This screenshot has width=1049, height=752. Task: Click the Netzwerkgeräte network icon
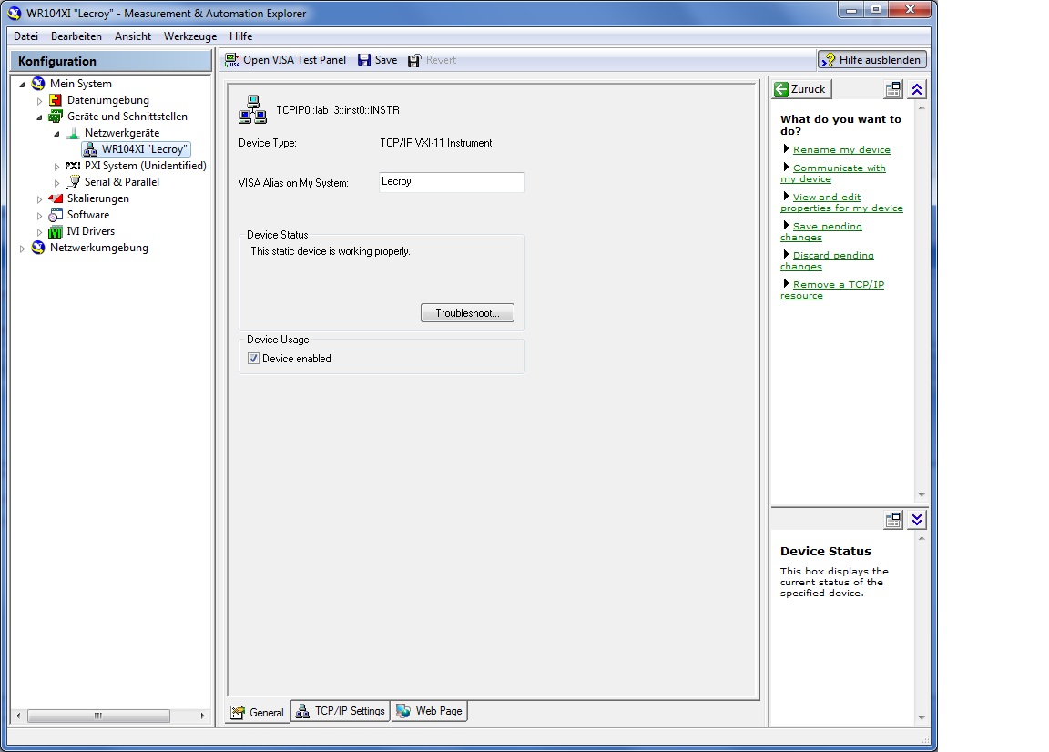(x=73, y=133)
